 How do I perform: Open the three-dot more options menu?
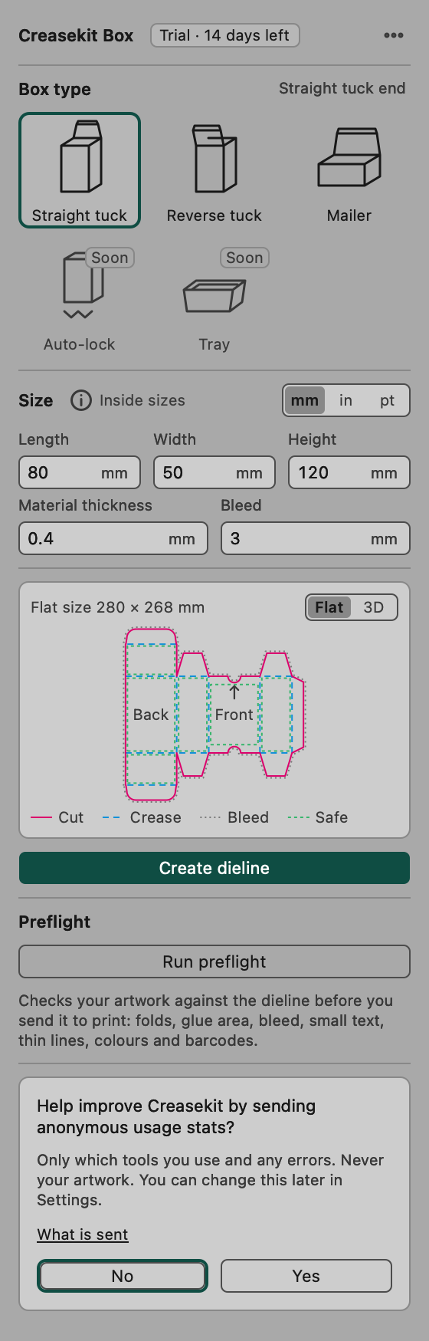pyautogui.click(x=394, y=35)
